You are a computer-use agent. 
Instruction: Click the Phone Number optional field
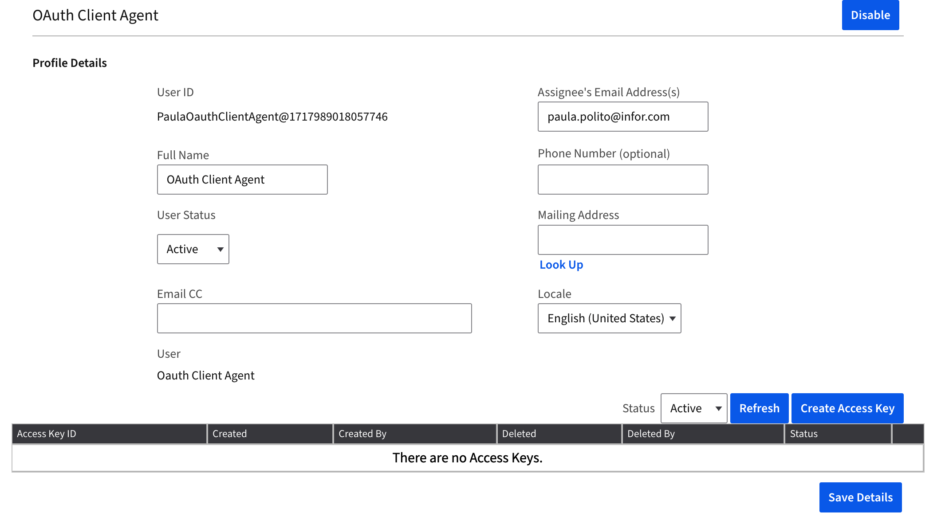(622, 180)
